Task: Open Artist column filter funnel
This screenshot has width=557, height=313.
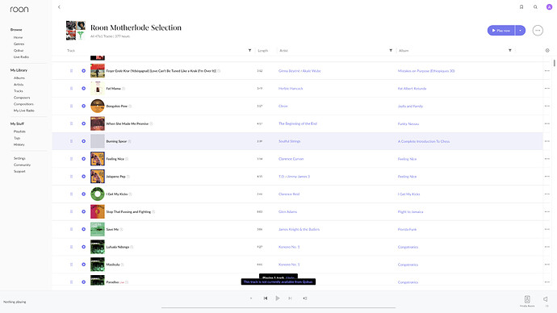Action: tap(391, 50)
